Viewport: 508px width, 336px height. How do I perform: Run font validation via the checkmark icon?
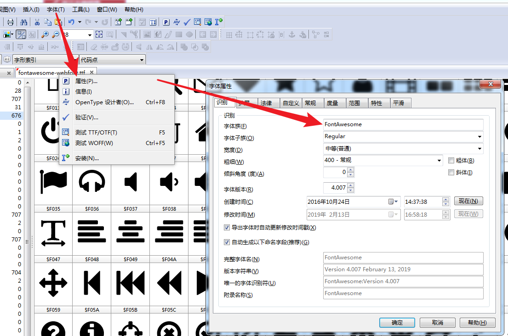187,22
